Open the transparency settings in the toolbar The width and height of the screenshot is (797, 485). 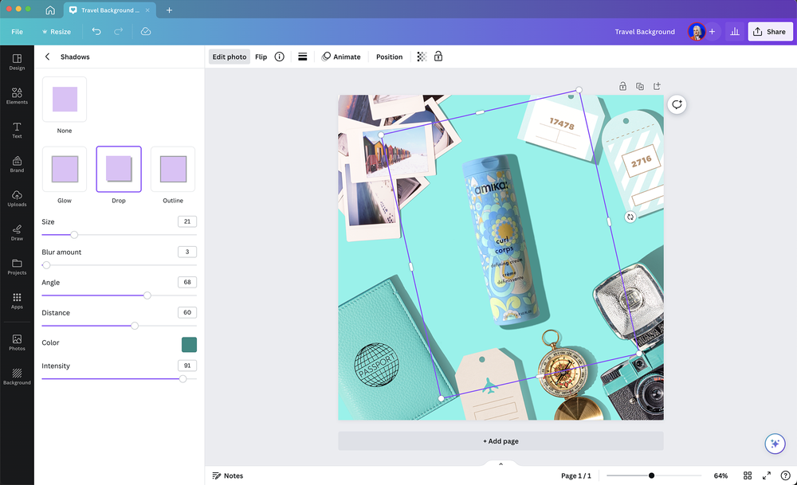(421, 57)
